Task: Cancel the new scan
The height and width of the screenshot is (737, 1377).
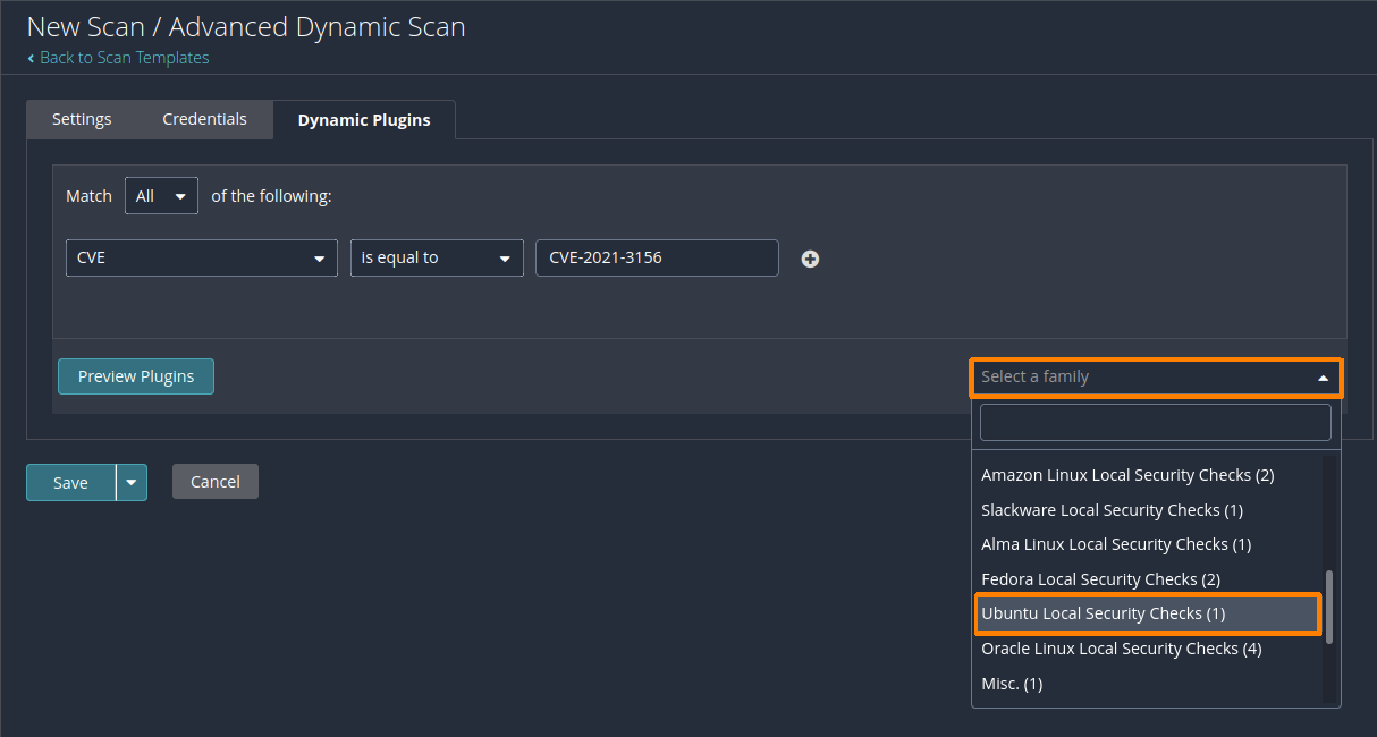Action: pos(215,482)
